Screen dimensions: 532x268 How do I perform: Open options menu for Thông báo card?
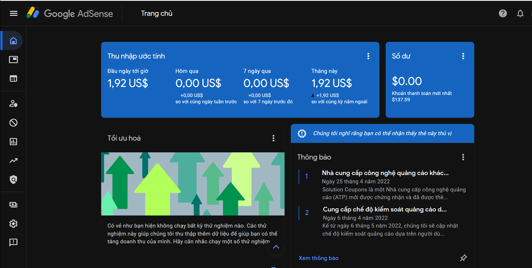click(463, 157)
